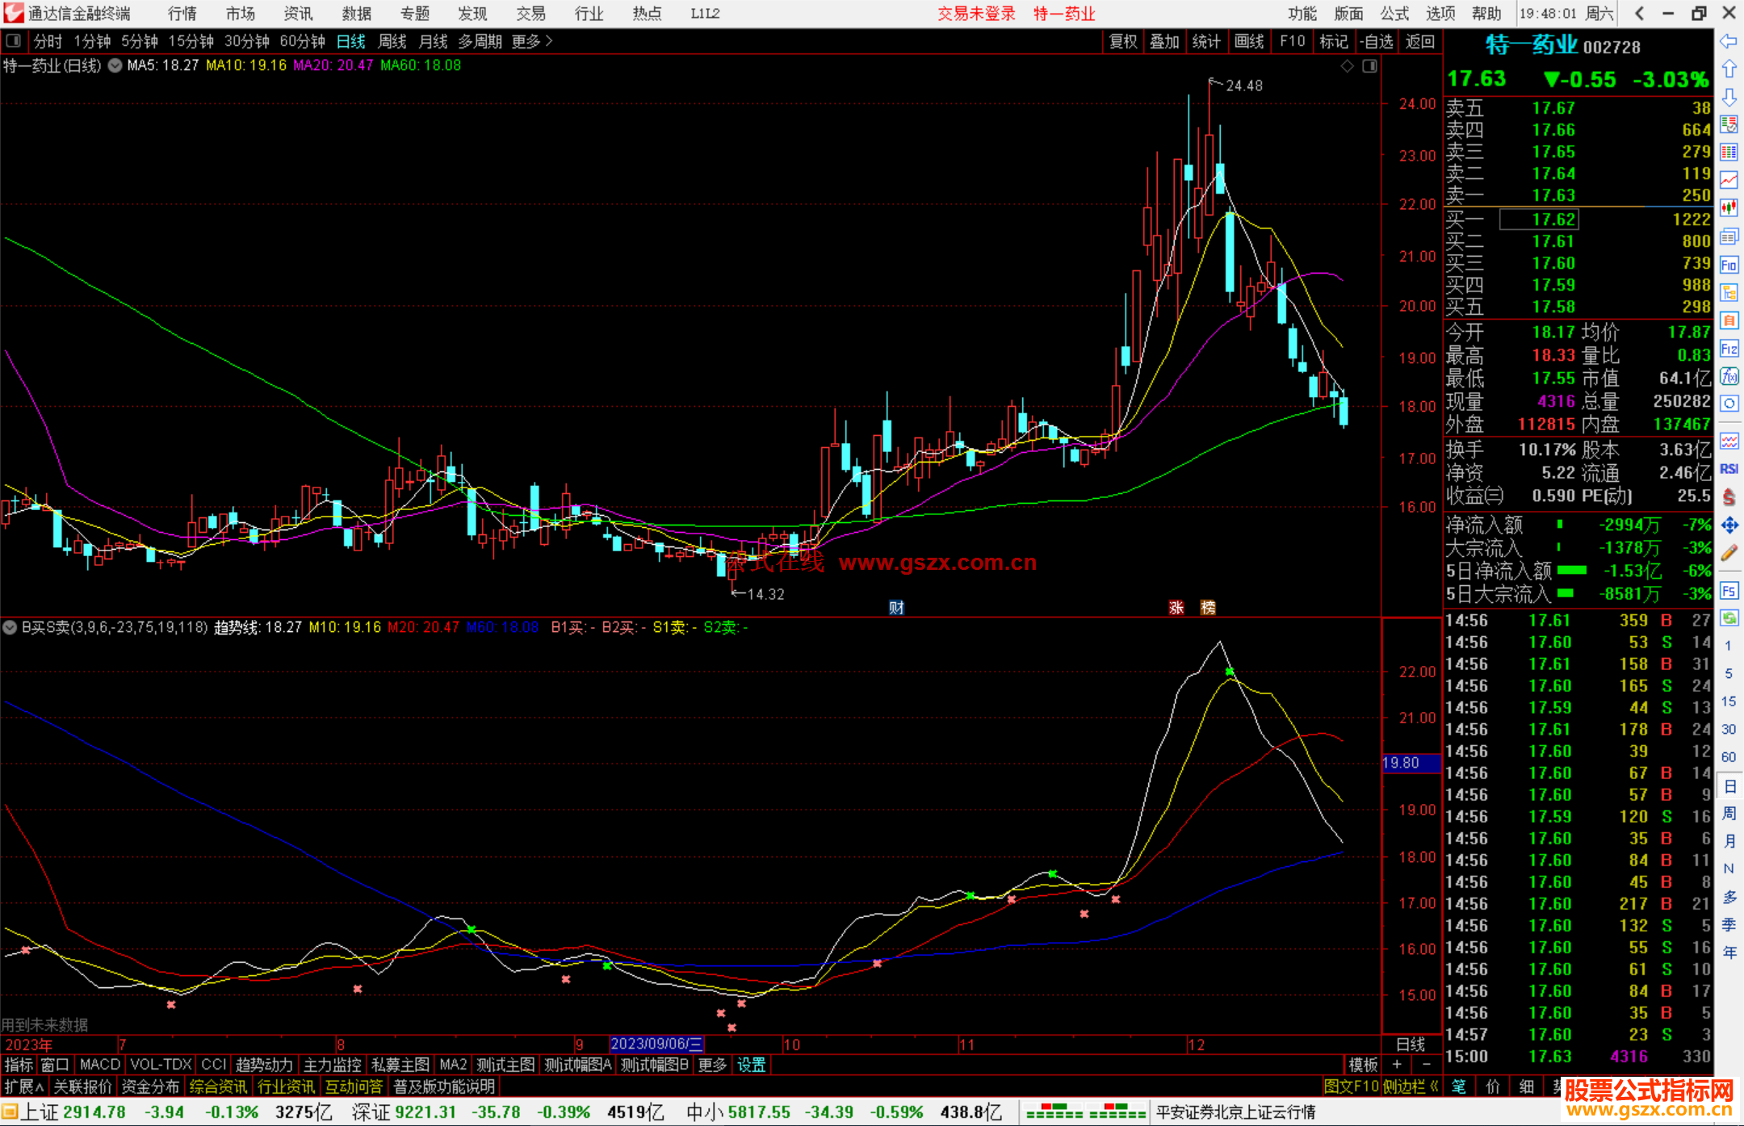Click the candlestick chart icon in sidebar

pos(1729,207)
